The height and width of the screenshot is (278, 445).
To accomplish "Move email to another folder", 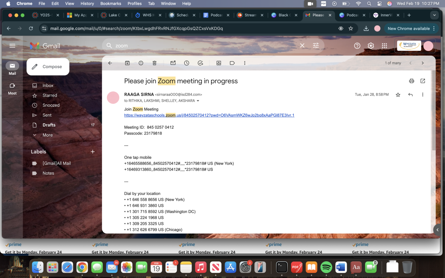I will coord(219,63).
